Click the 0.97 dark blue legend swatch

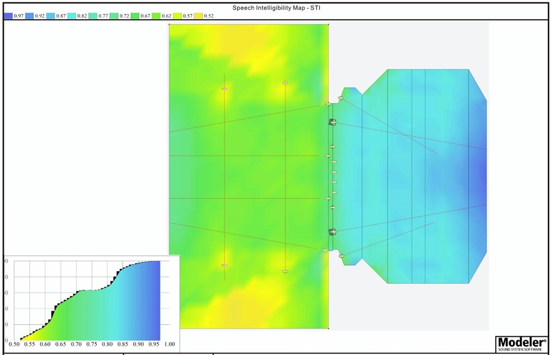tap(8, 16)
